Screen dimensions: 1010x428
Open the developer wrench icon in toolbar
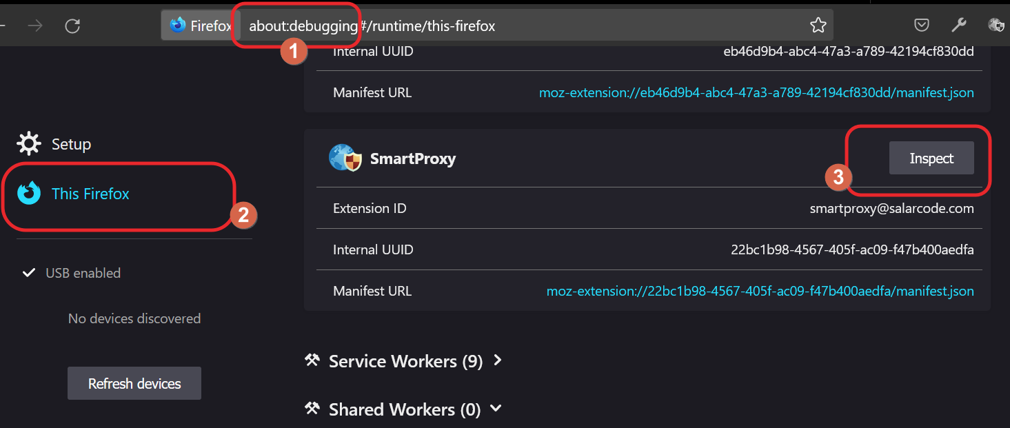click(959, 24)
